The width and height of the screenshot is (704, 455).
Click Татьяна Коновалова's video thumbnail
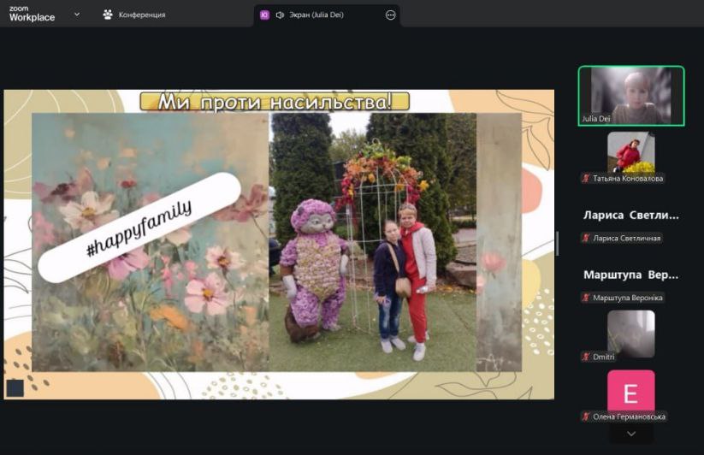(631, 151)
